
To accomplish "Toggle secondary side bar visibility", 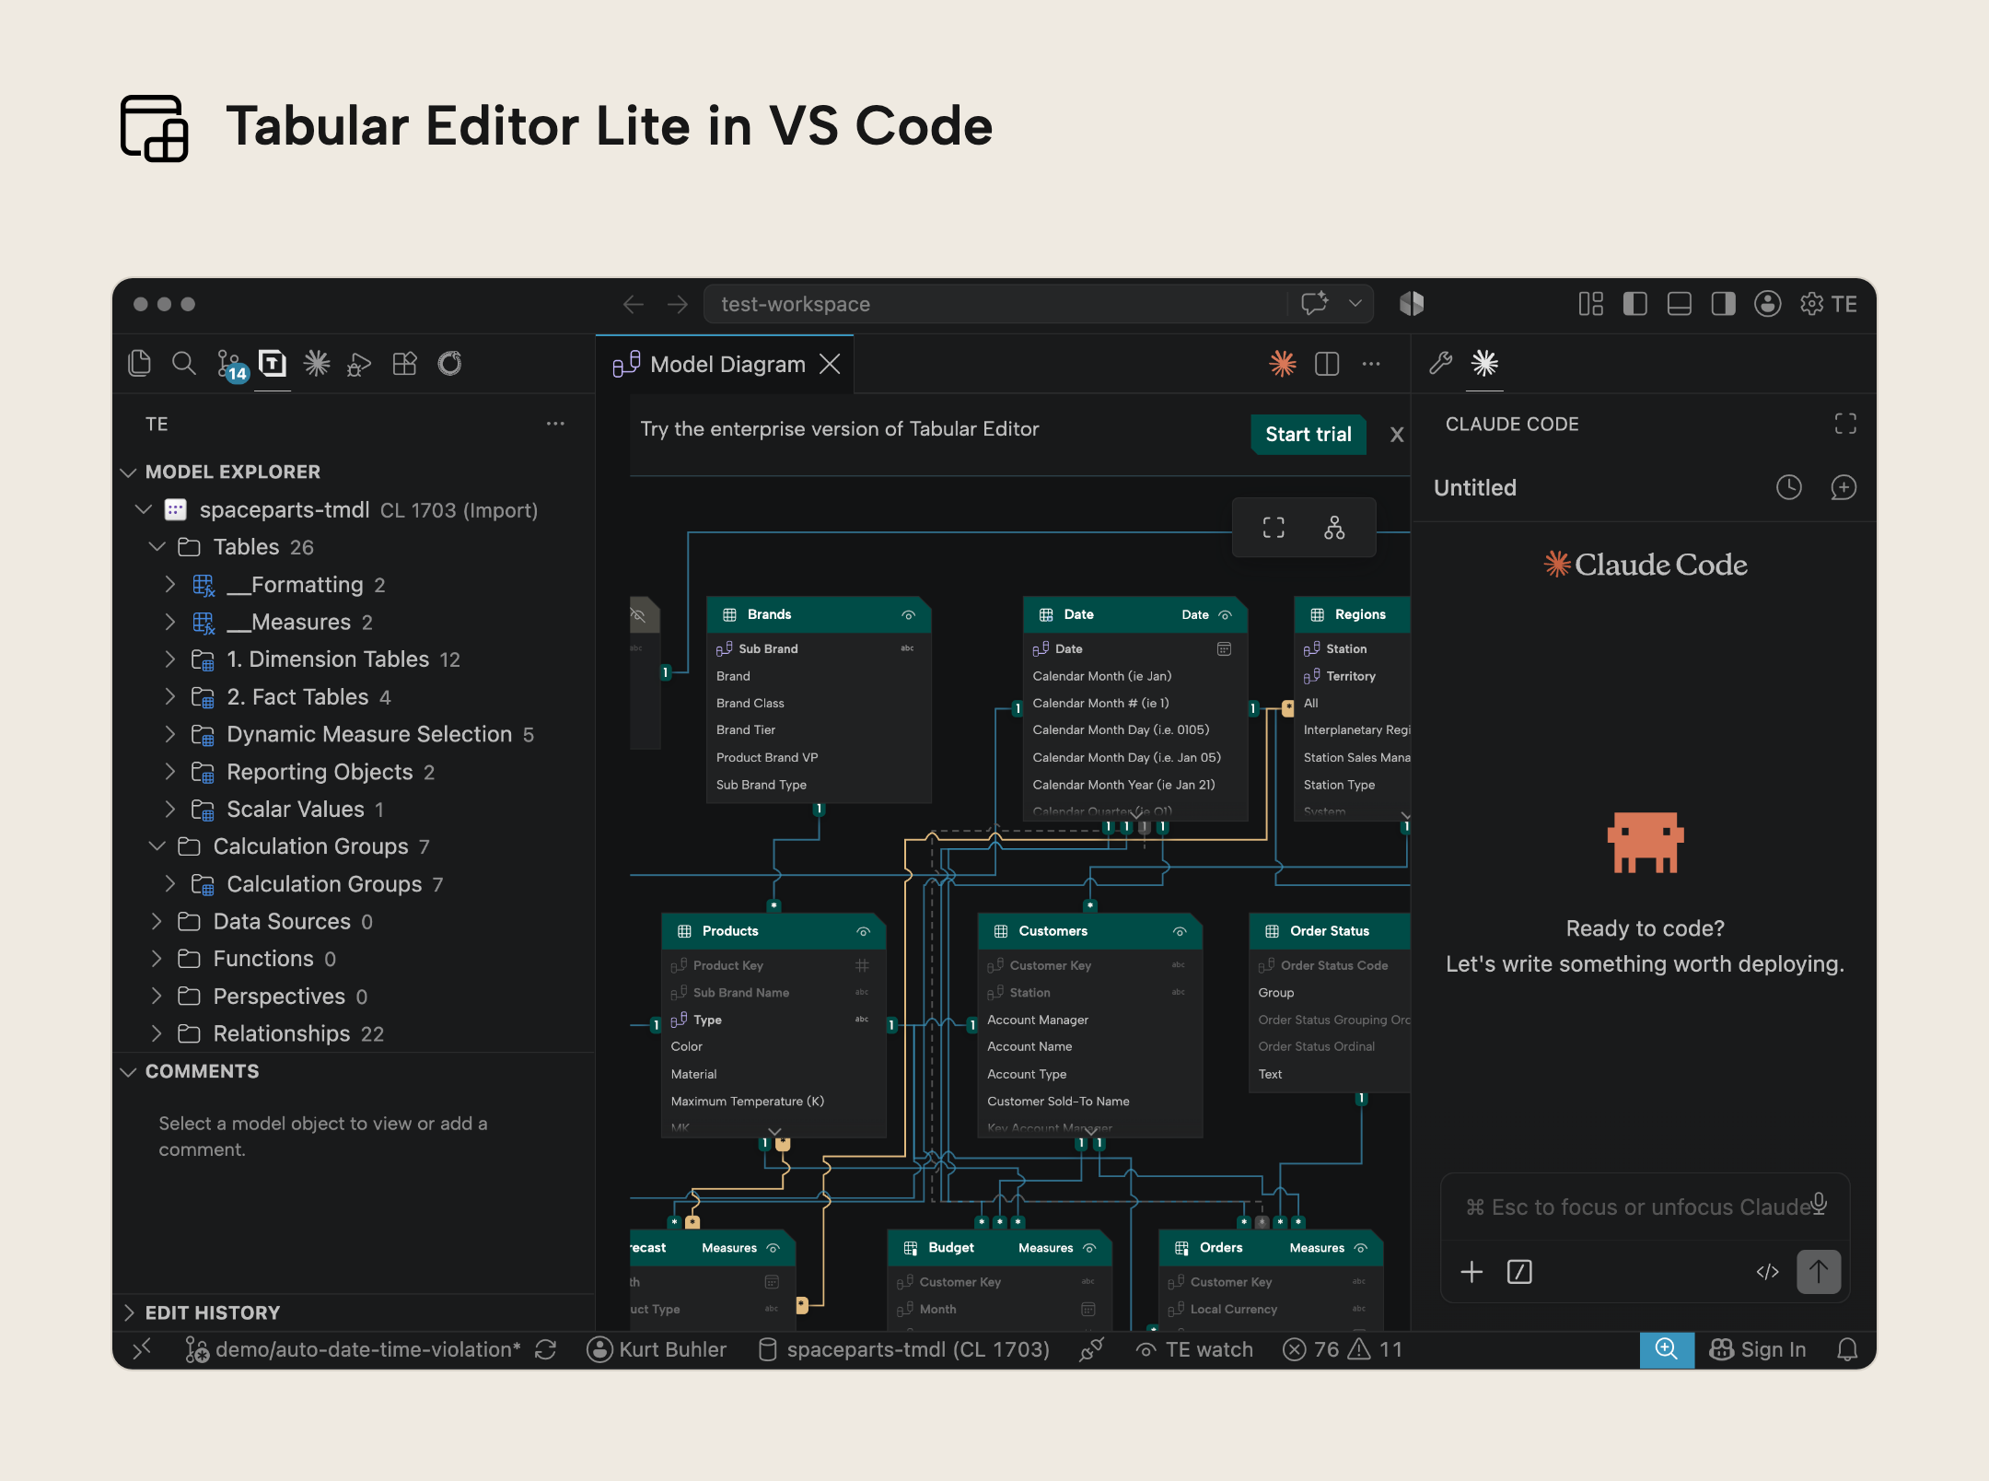I will [x=1724, y=304].
